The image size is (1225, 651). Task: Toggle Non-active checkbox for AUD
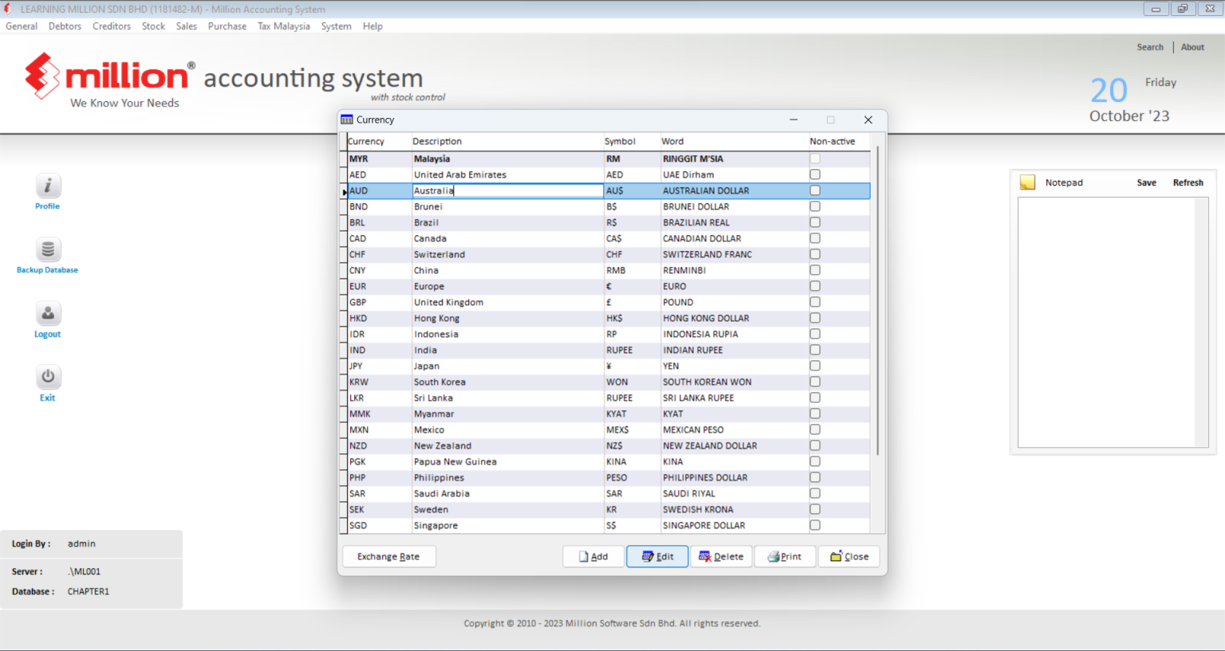point(814,190)
